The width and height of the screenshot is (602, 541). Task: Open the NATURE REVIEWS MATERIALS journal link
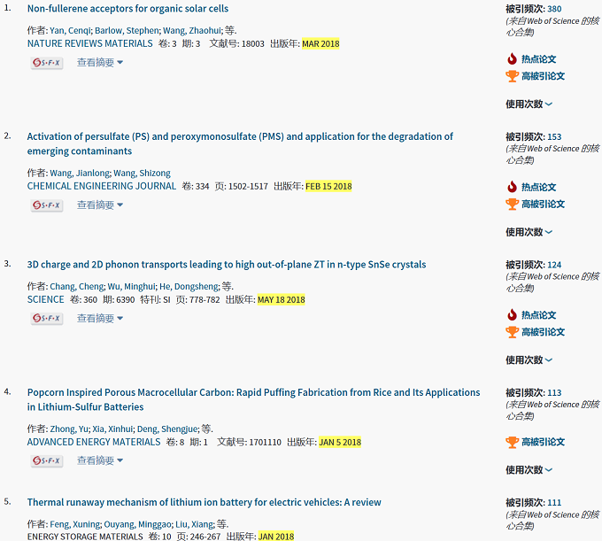tap(89, 43)
